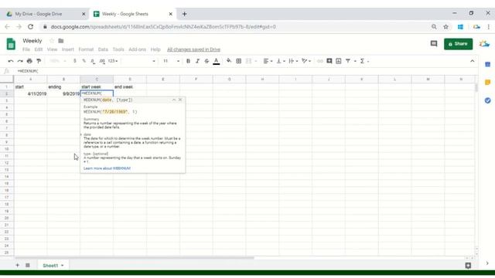Click the Insert chart icon
This screenshot has width=495, height=278.
(x=339, y=61)
